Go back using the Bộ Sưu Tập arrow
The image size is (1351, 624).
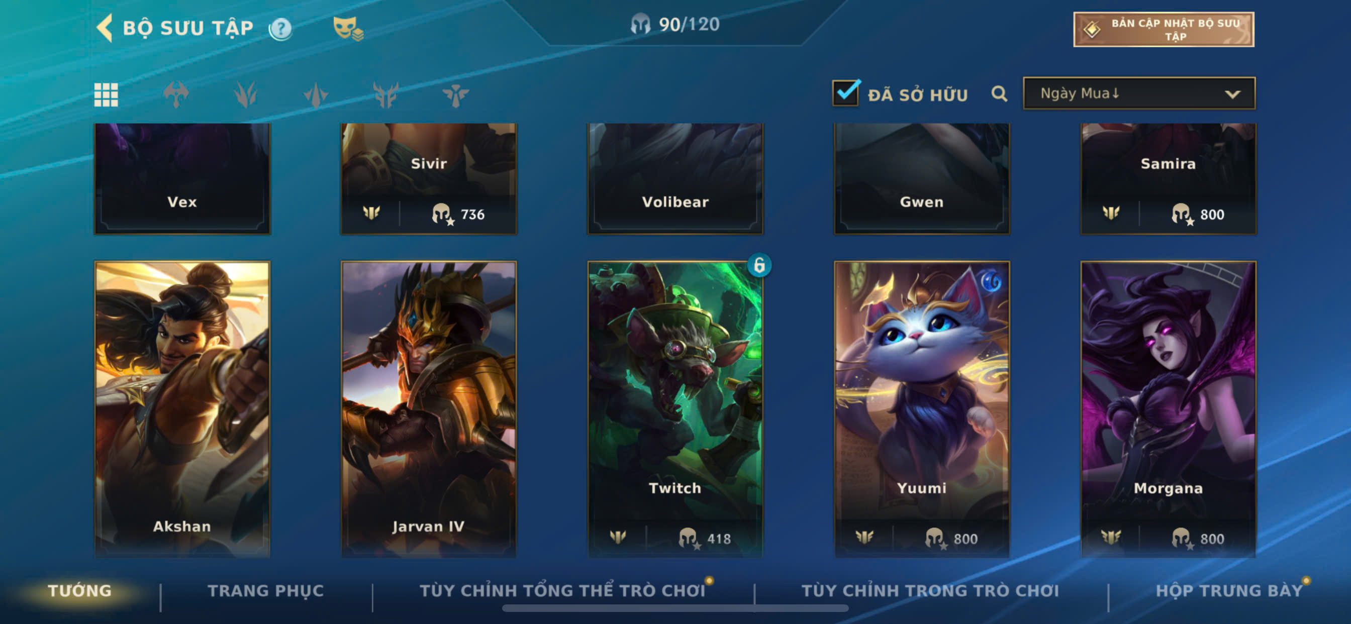click(105, 28)
